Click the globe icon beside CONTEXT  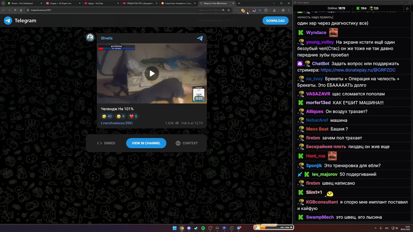[x=178, y=143]
